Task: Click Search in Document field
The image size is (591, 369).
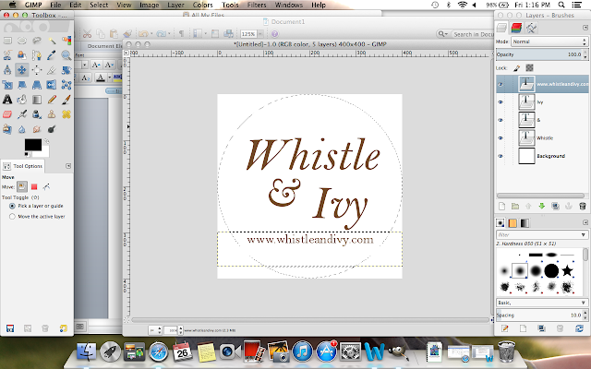Action: [x=472, y=34]
